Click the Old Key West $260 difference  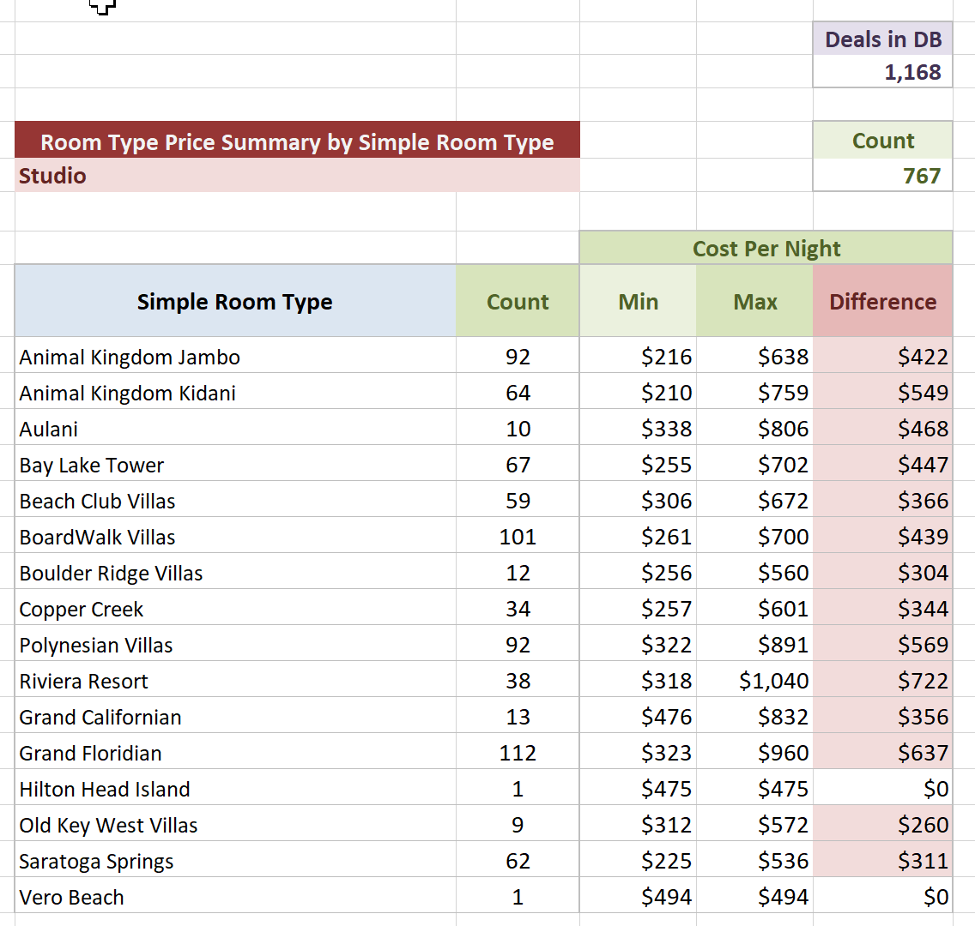tap(922, 825)
